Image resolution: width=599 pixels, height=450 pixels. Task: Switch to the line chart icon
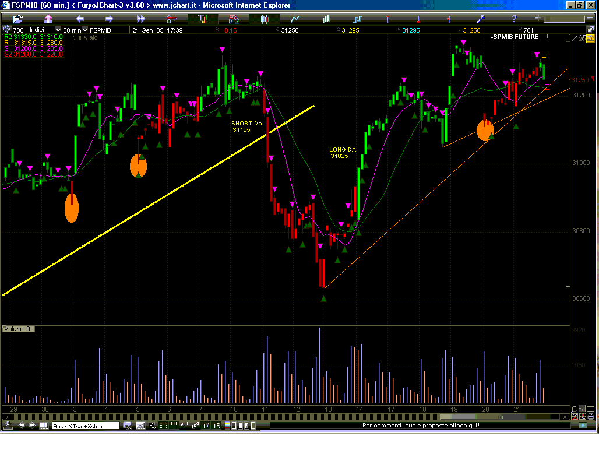(x=295, y=19)
